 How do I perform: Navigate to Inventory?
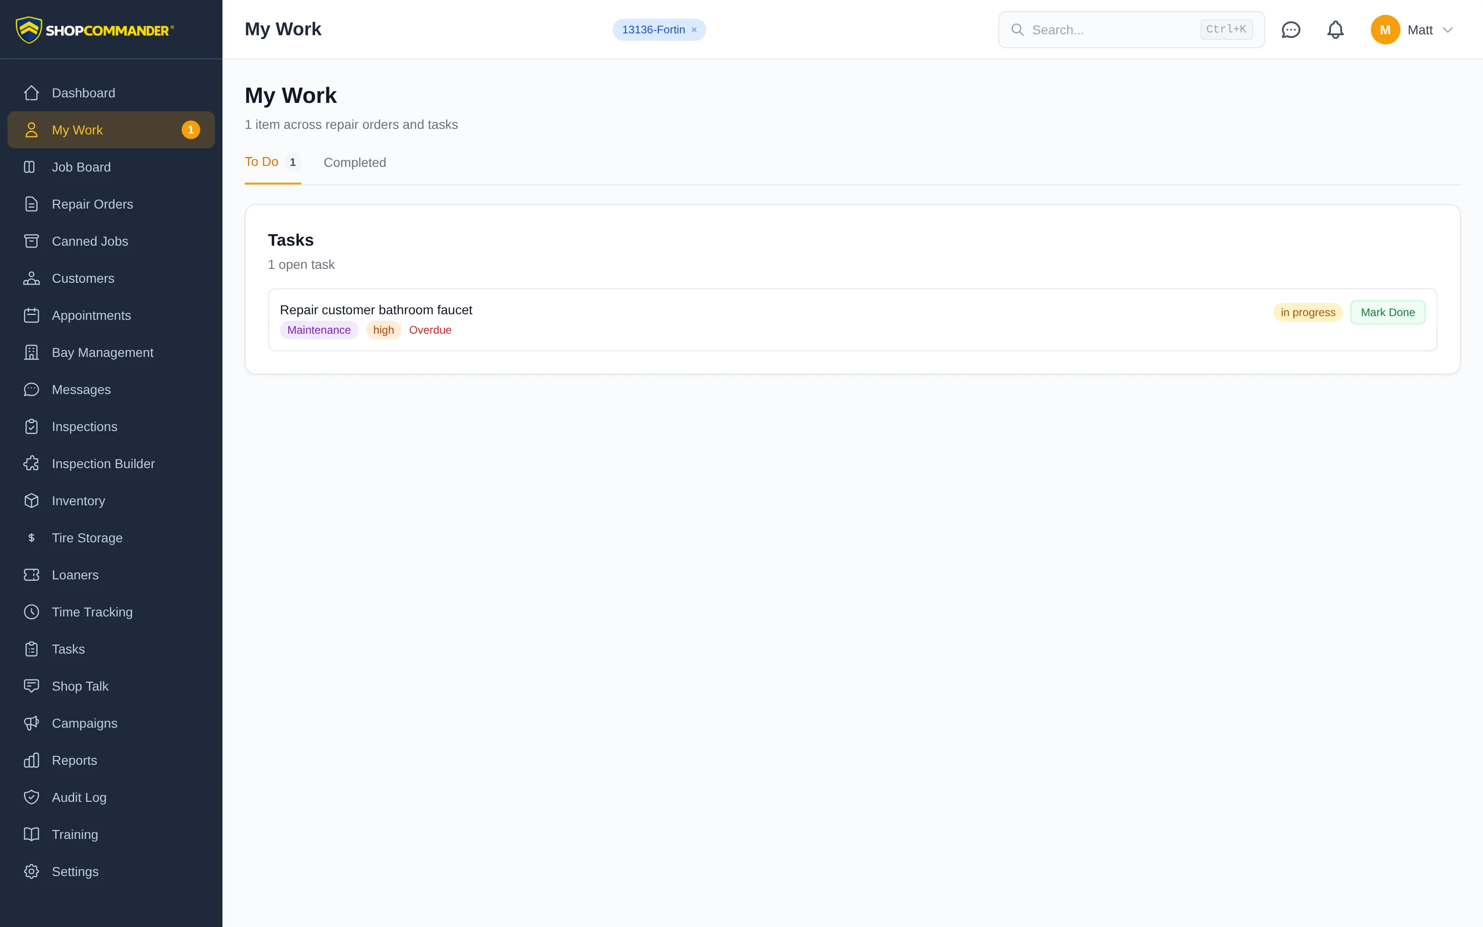(x=111, y=501)
